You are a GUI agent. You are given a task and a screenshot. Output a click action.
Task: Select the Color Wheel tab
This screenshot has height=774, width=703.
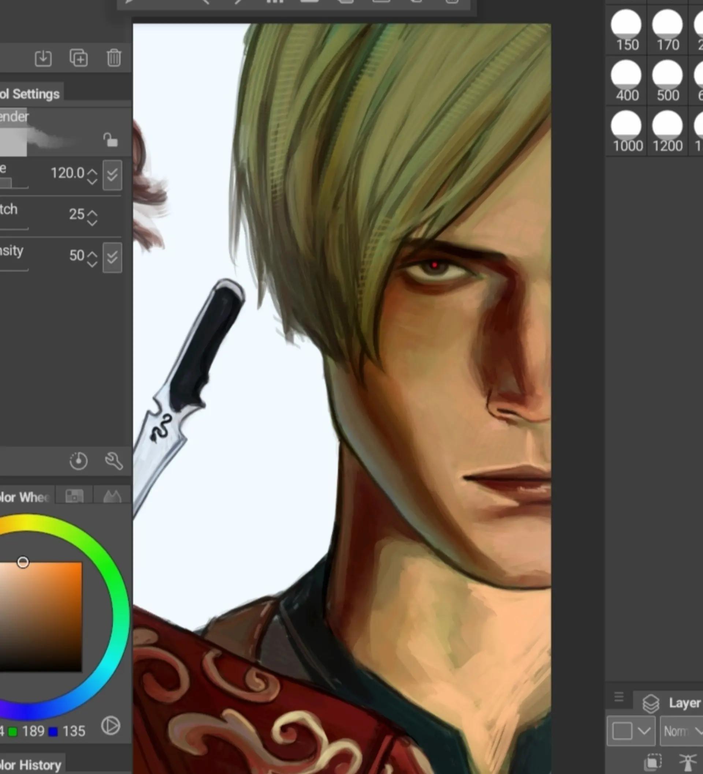[x=25, y=497]
